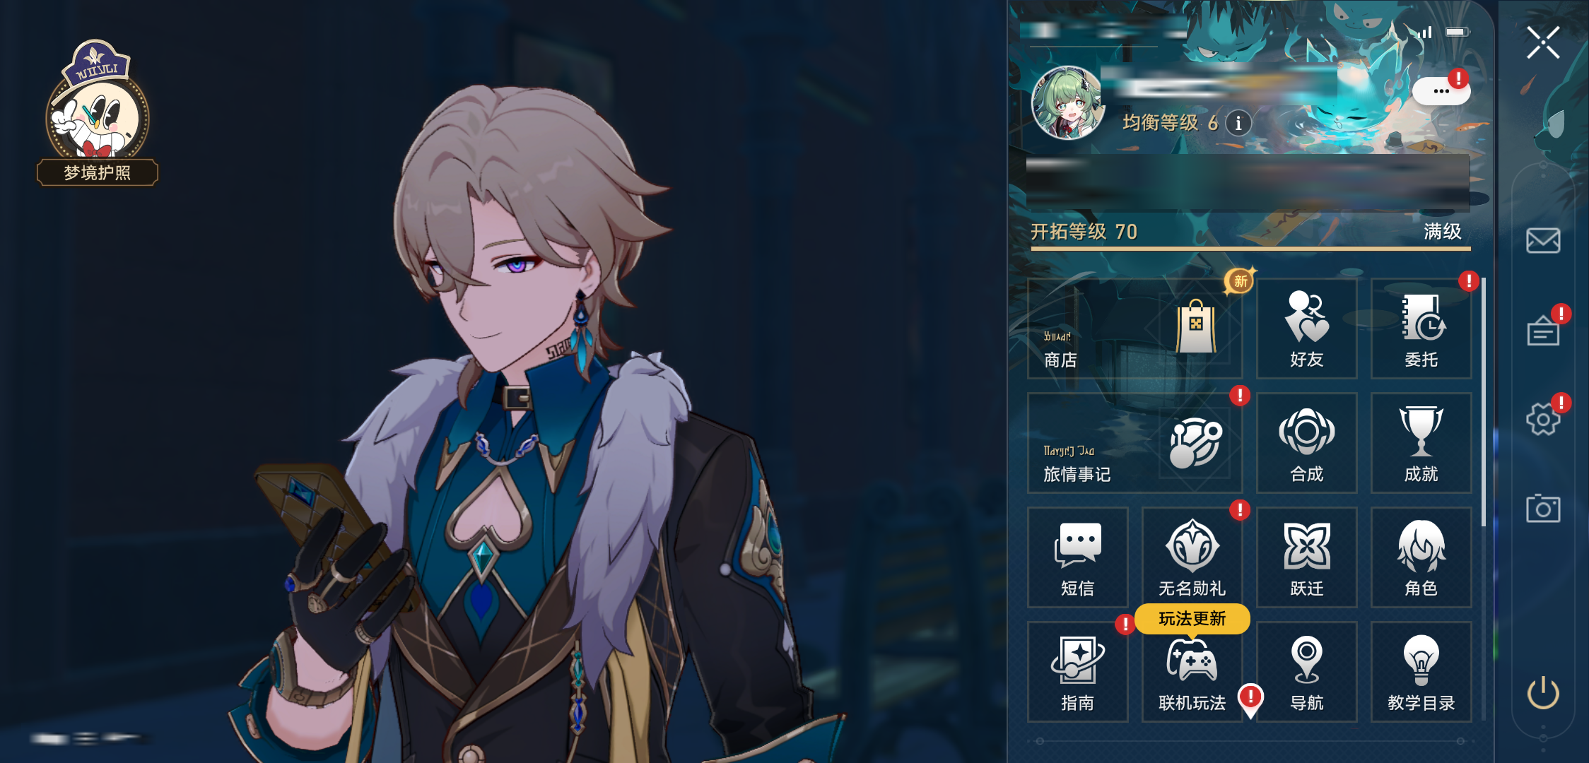Open the mail envelope icon
The width and height of the screenshot is (1589, 763).
[x=1543, y=240]
